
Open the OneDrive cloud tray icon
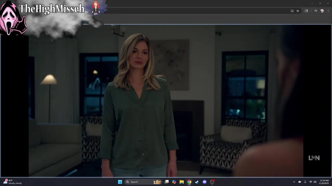(x=300, y=182)
